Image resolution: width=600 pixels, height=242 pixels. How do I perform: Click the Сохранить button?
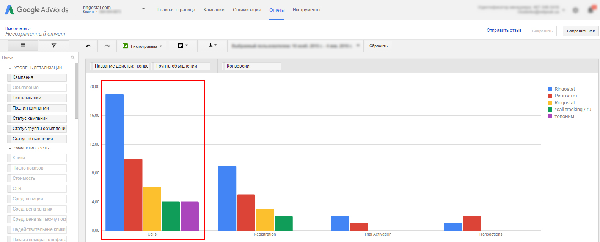(542, 31)
